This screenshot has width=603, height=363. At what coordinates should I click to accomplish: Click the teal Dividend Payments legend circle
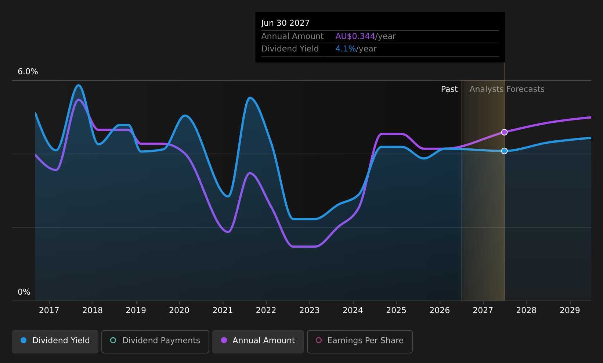click(x=113, y=340)
